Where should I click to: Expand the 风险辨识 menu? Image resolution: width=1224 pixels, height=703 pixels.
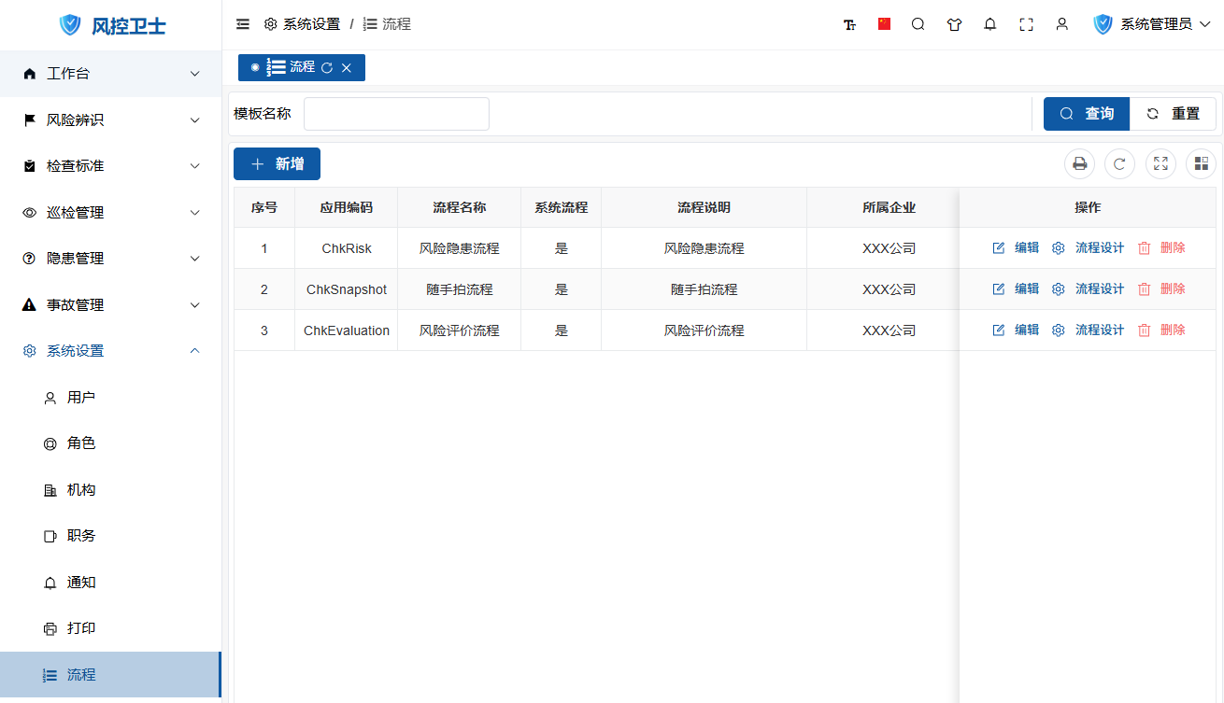[x=110, y=120]
